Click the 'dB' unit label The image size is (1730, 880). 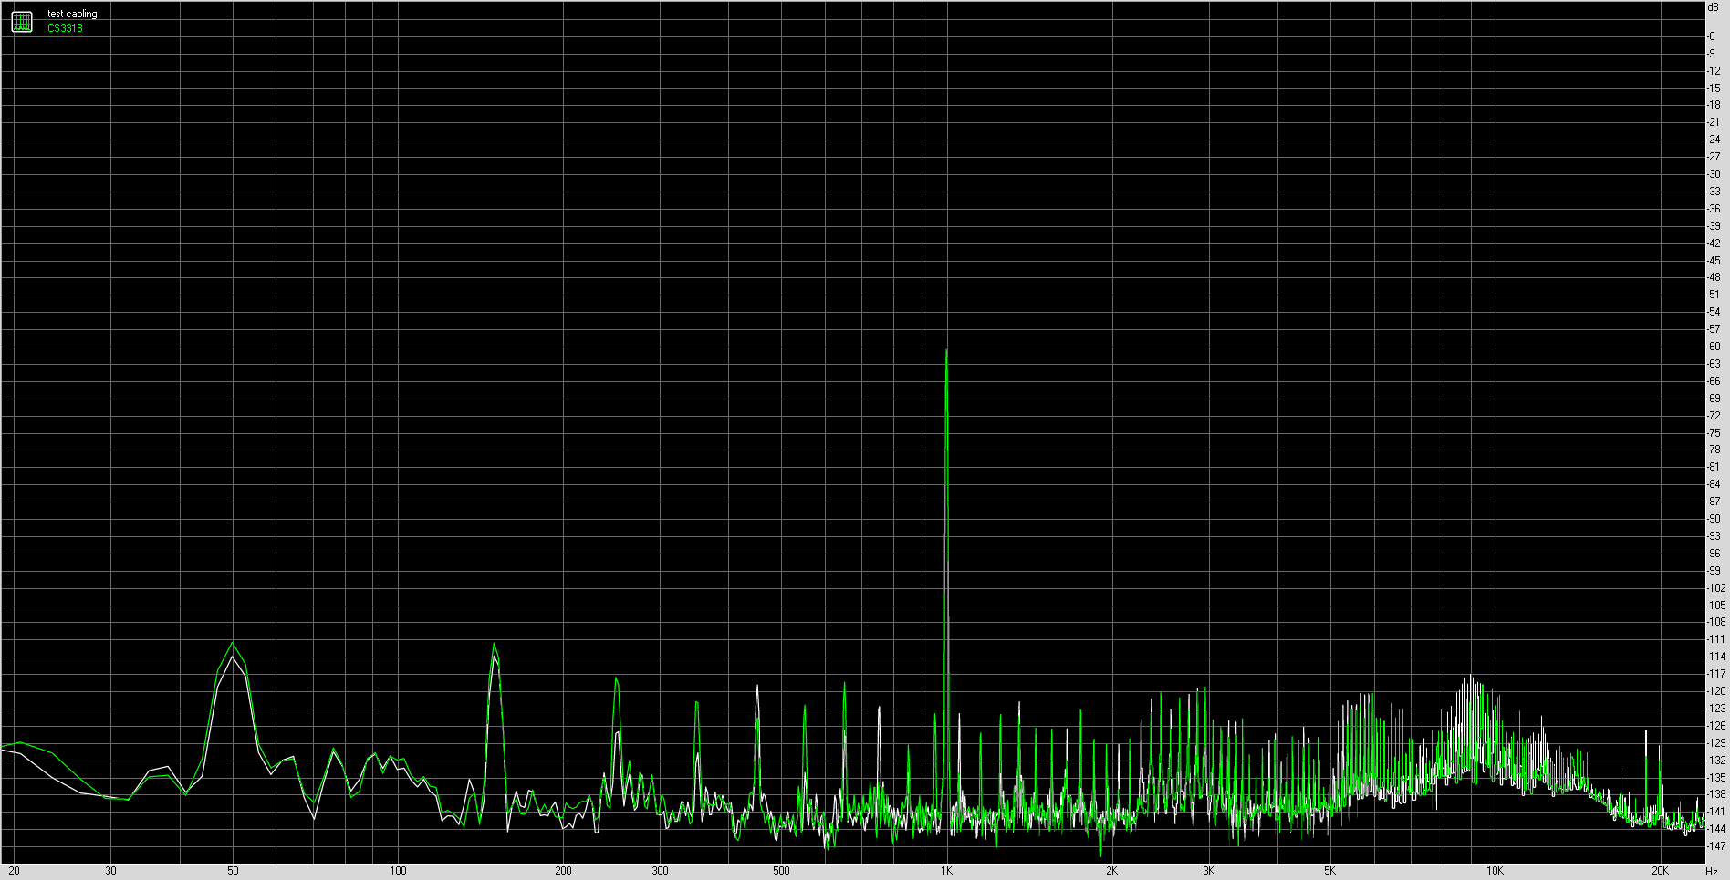pyautogui.click(x=1713, y=7)
